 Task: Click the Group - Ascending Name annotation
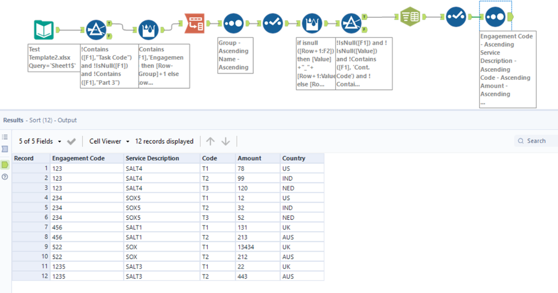click(235, 55)
